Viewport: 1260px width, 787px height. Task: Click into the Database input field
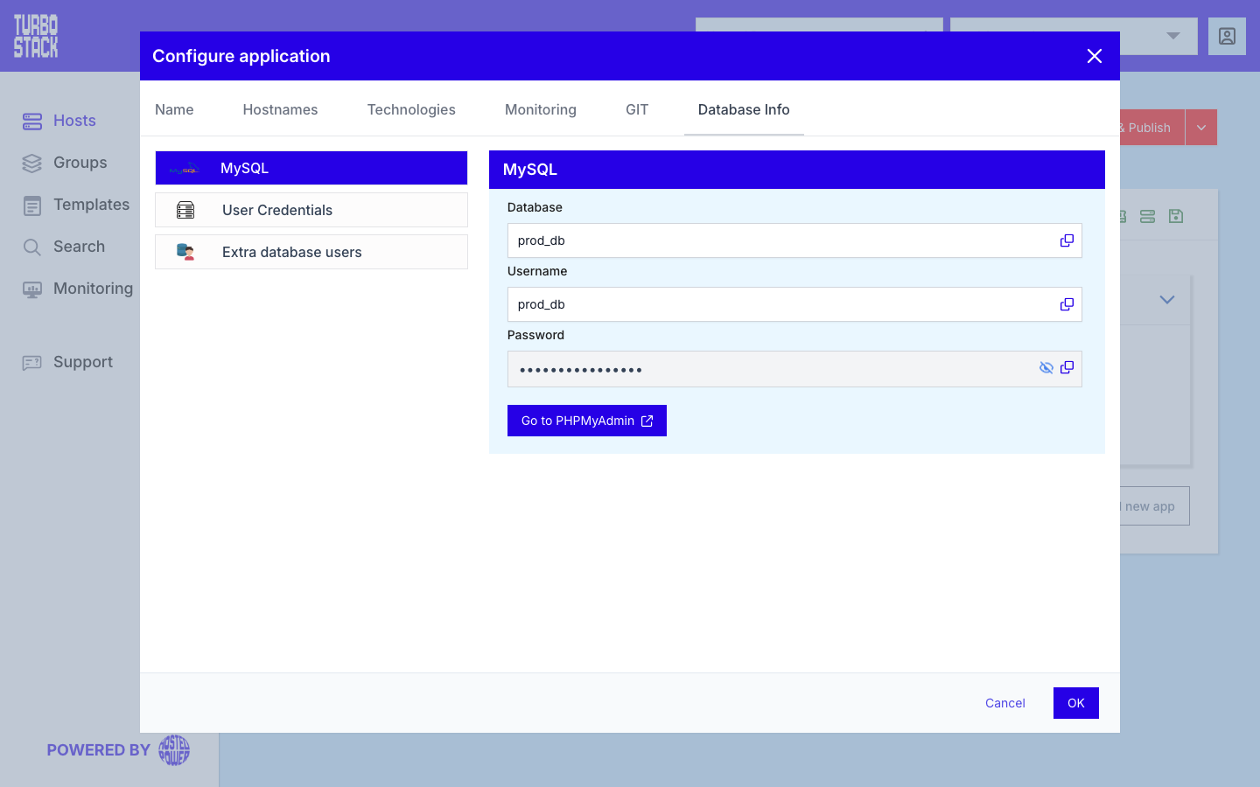(794, 240)
